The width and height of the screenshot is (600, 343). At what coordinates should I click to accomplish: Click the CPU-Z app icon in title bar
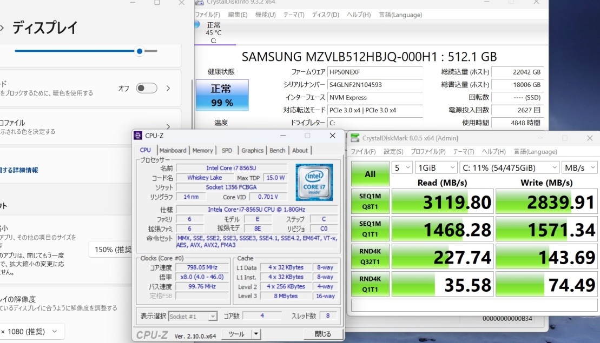point(138,136)
